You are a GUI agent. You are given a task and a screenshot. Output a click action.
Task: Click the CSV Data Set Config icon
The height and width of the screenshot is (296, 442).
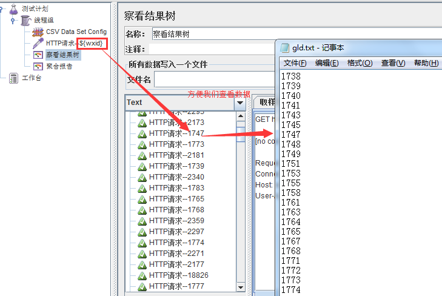point(38,32)
